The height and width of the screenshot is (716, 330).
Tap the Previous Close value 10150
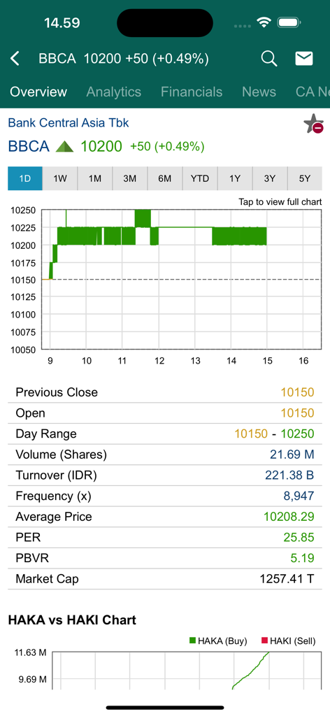[297, 392]
